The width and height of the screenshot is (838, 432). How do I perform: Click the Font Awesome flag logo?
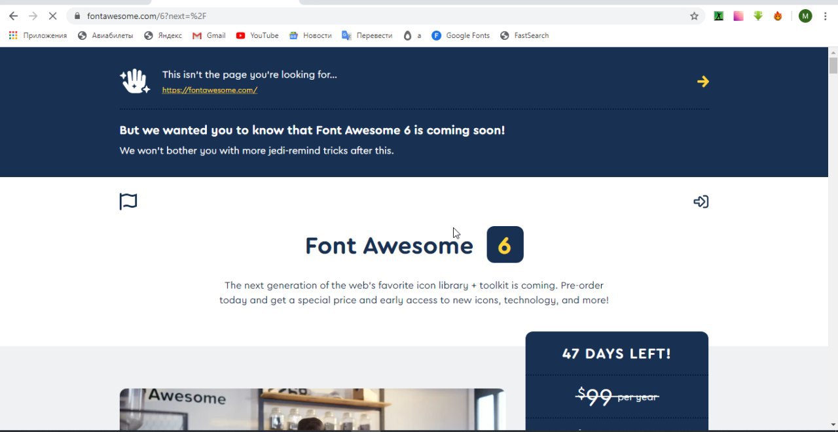[x=128, y=201]
